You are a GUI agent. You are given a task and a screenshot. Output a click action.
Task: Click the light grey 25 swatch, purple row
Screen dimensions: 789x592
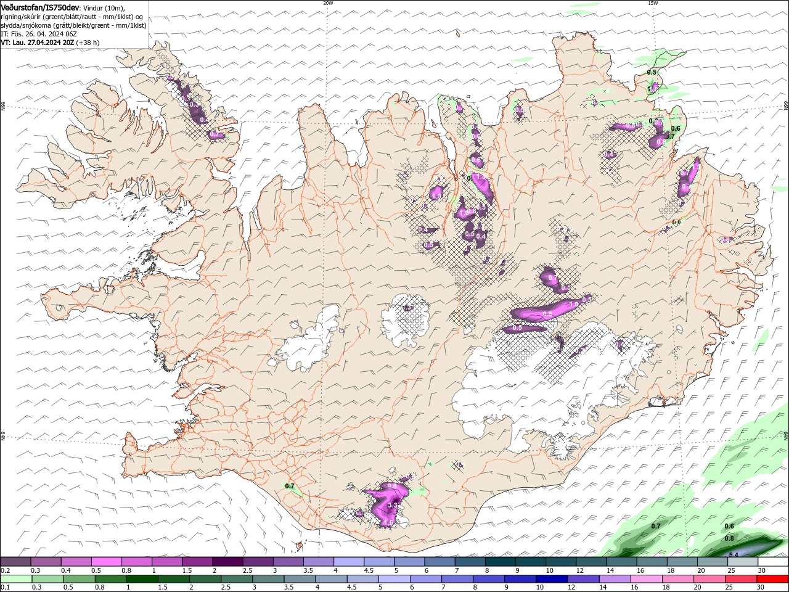tap(742, 561)
